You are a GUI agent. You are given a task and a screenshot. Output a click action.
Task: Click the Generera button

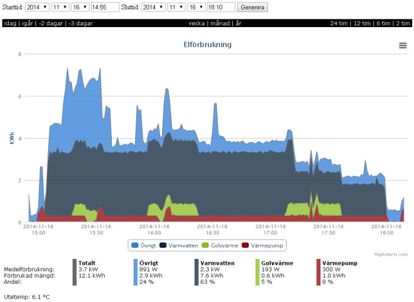coord(253,7)
